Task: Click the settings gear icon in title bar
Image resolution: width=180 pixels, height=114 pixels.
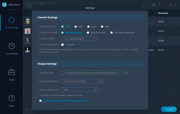Action: point(154,5)
